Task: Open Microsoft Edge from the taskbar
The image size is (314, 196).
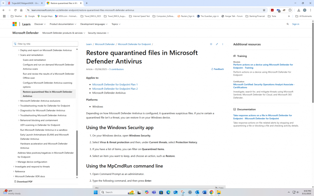Action: (168, 192)
